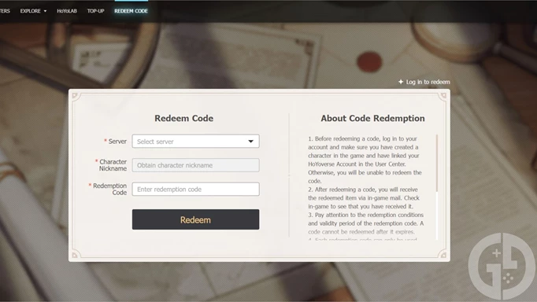Click the Obtain character nickname field
The image size is (537, 302).
tap(195, 165)
